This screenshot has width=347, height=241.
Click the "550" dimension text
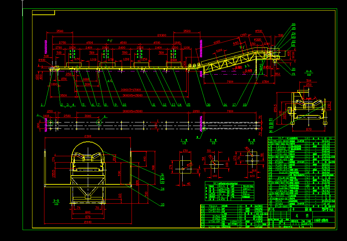253,44
